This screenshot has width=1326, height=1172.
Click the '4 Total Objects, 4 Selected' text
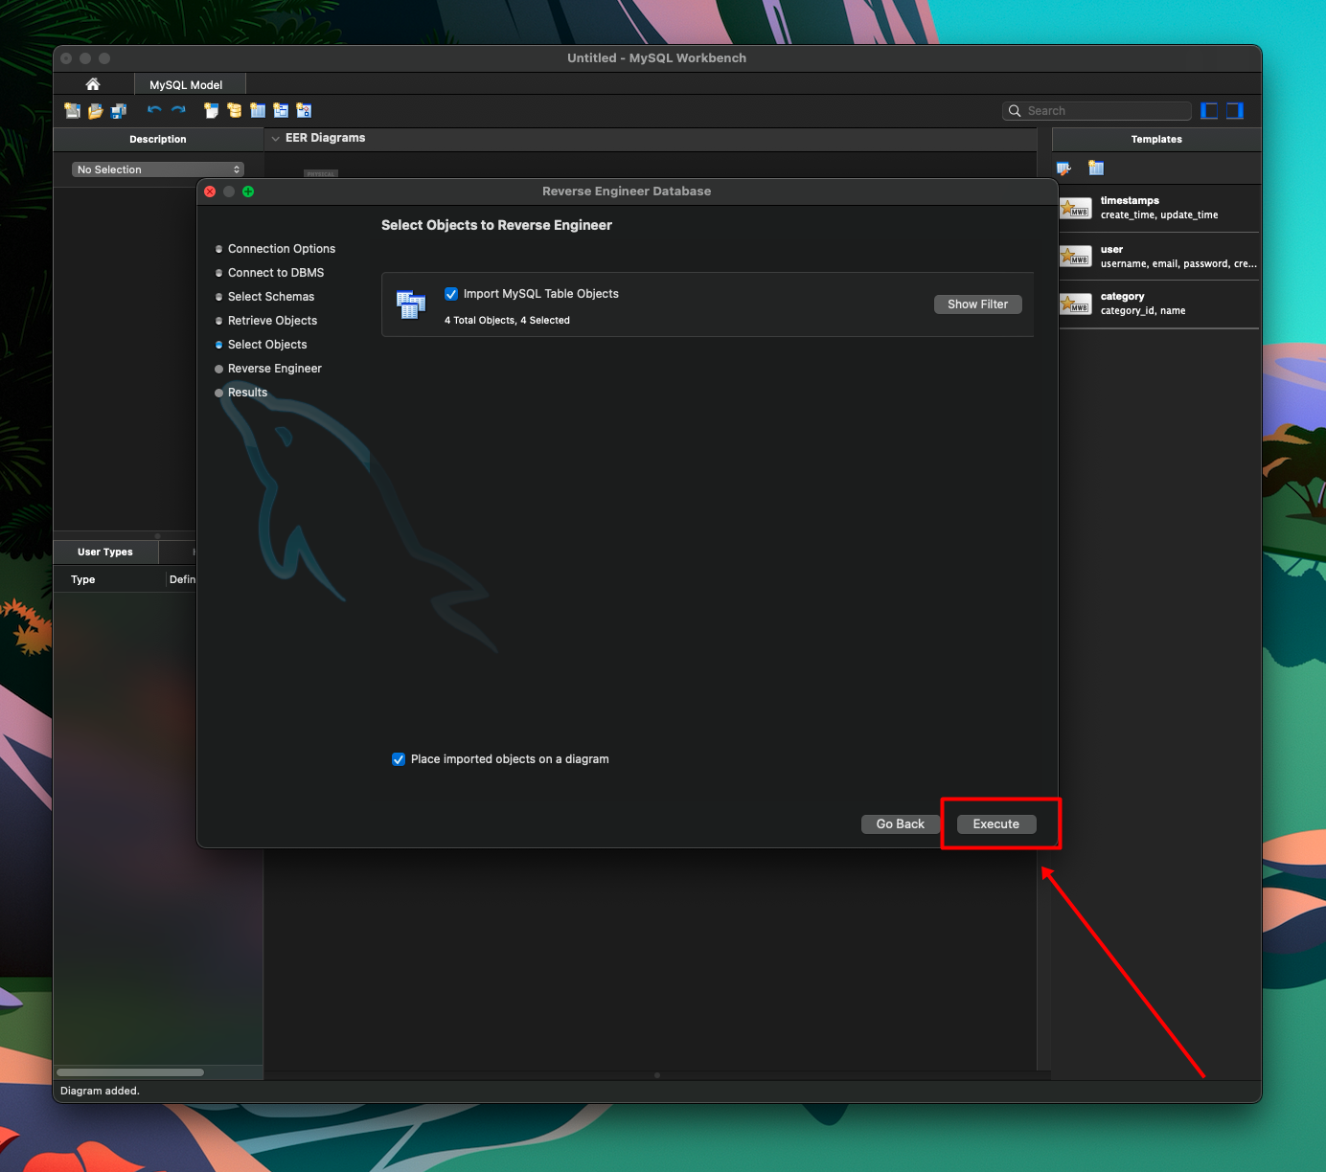(x=507, y=321)
